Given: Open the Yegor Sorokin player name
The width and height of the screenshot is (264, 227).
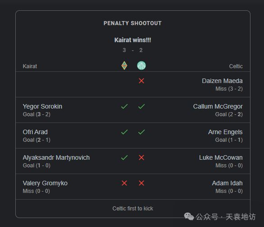Looking at the screenshot, I should tap(42, 106).
